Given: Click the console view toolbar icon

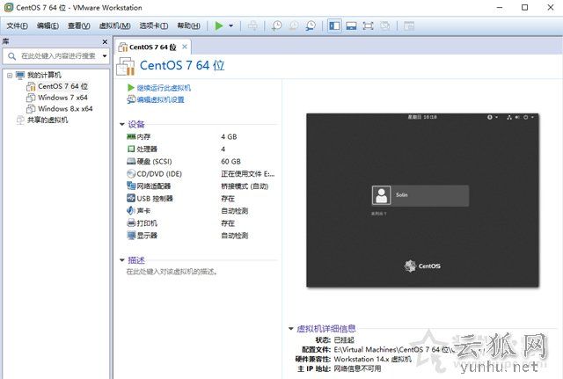Looking at the screenshot, I should click(x=409, y=26).
